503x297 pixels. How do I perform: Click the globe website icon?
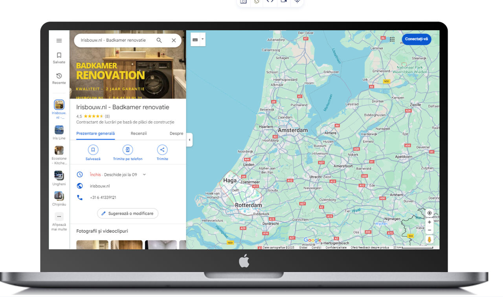[x=80, y=186]
